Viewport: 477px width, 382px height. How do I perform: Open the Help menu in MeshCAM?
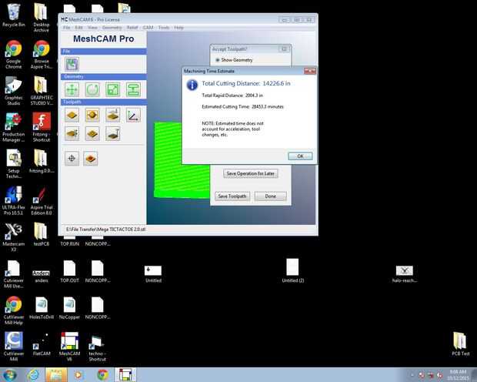pyautogui.click(x=178, y=28)
